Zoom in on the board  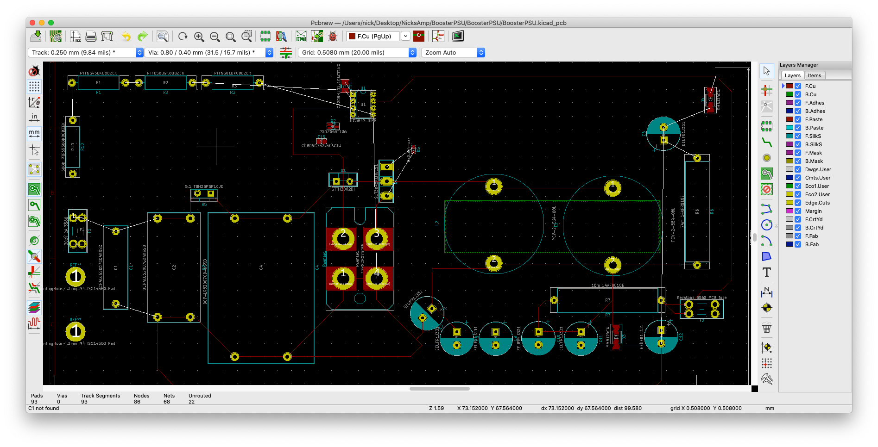pos(199,36)
